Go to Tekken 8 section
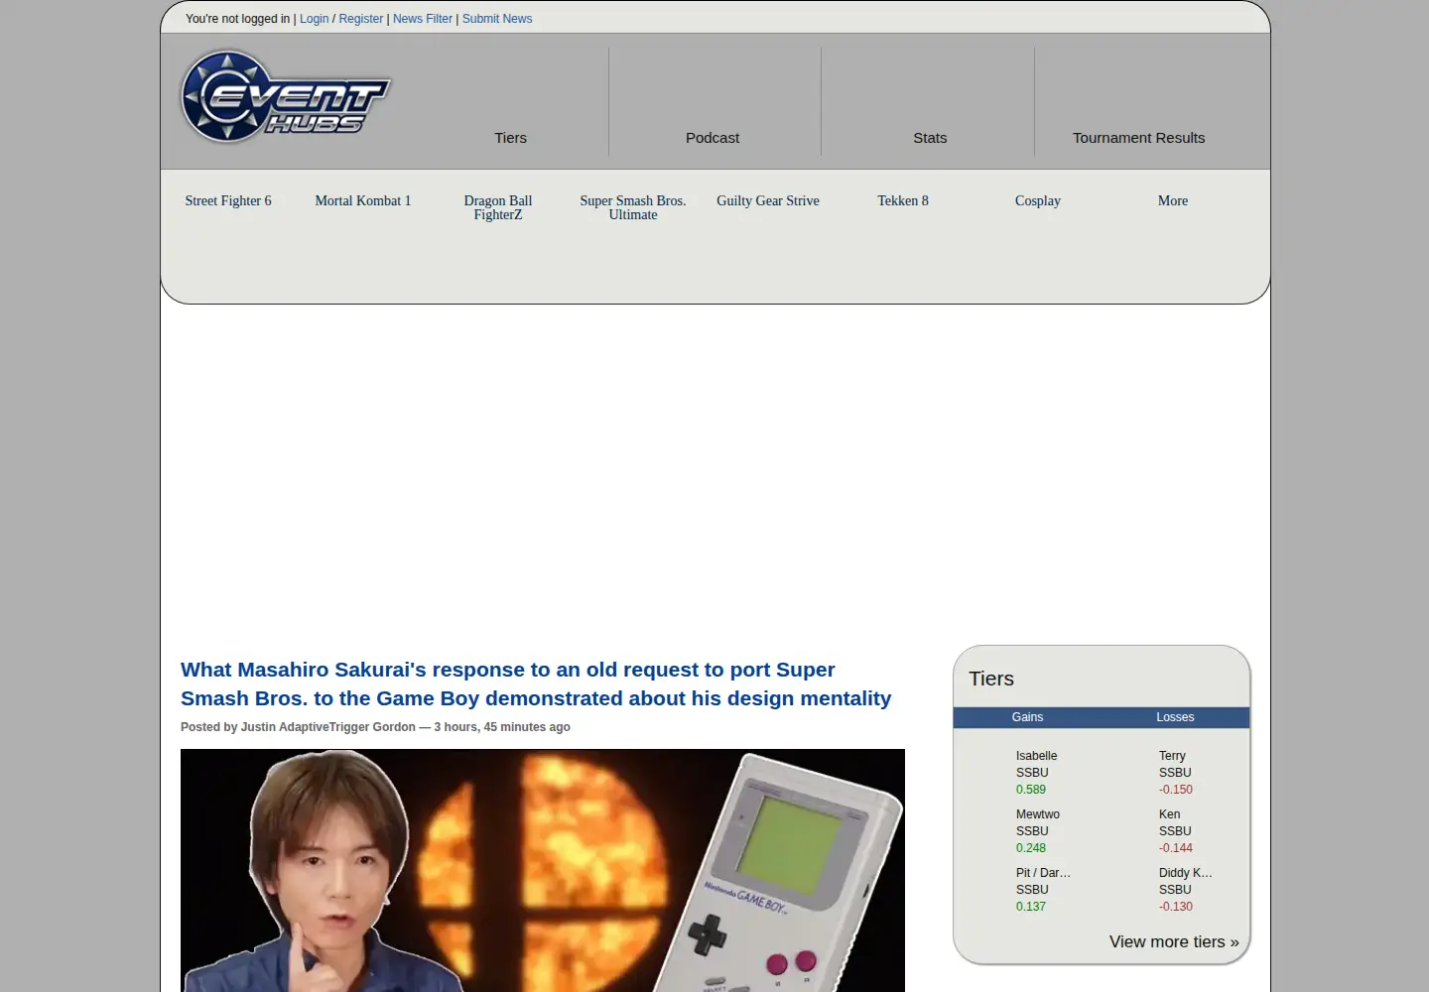Image resolution: width=1429 pixels, height=992 pixels. (903, 200)
